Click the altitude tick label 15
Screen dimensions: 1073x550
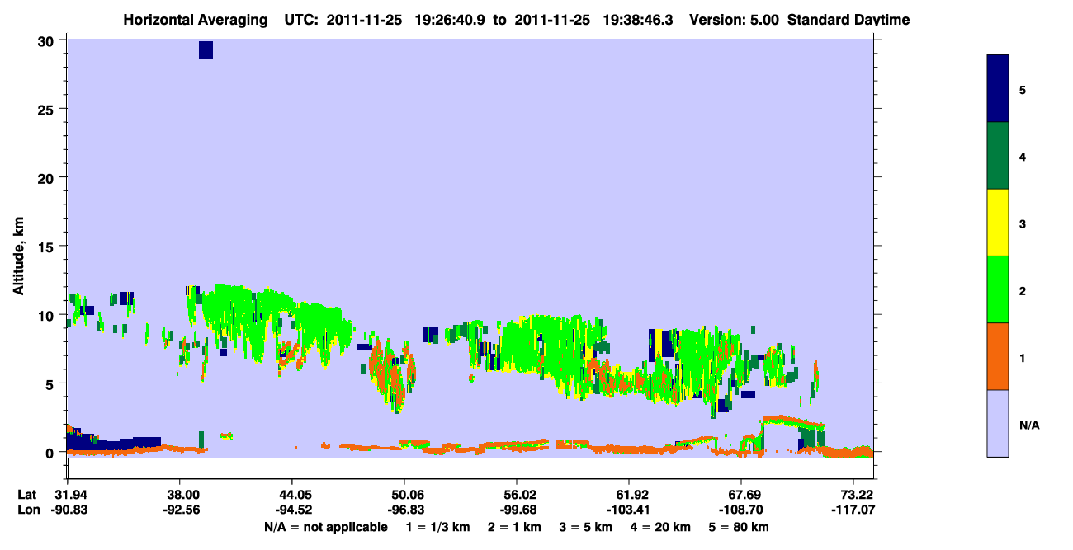click(x=47, y=247)
